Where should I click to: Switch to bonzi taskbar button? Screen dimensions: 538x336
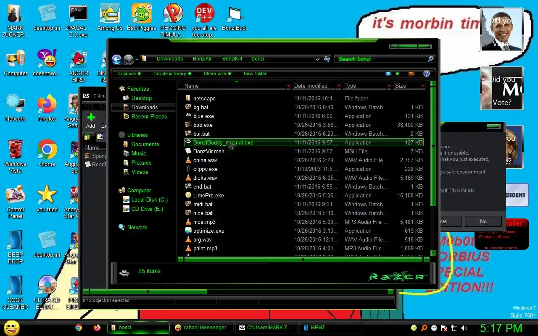click(x=139, y=328)
